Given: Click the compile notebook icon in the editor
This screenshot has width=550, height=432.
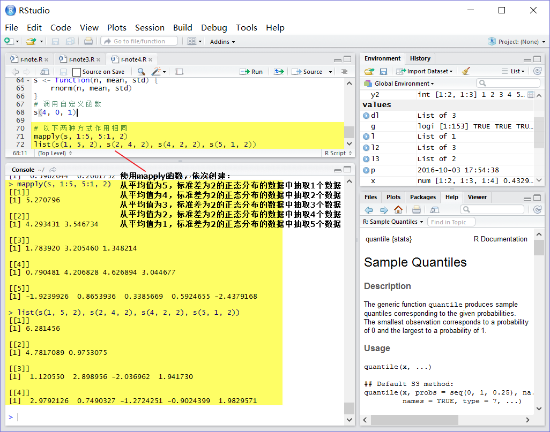Looking at the screenshot, I should tap(179, 72).
